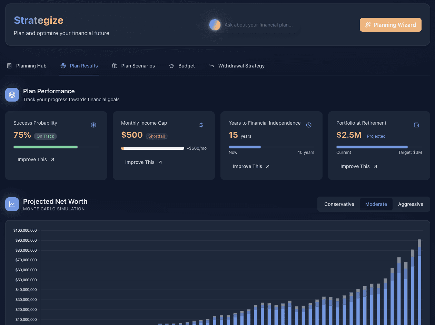The height and width of the screenshot is (325, 435).
Task: Switch to the Moderate simulation mode
Action: tap(376, 204)
